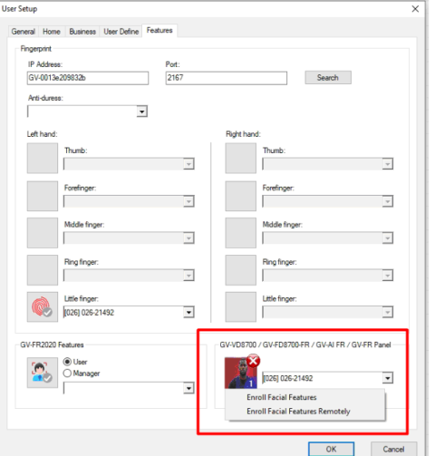Open the GV-FR Panel device dropdown
This screenshot has height=456, width=435.
tap(387, 378)
